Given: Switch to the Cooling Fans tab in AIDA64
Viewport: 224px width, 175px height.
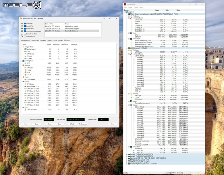Looking at the screenshot, I should point(35,40).
